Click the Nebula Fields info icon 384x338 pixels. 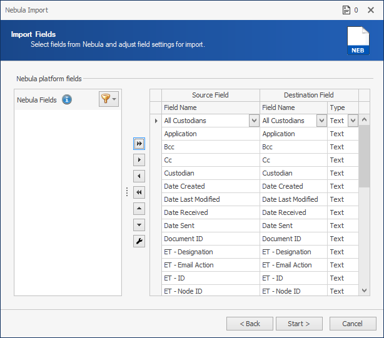click(67, 99)
